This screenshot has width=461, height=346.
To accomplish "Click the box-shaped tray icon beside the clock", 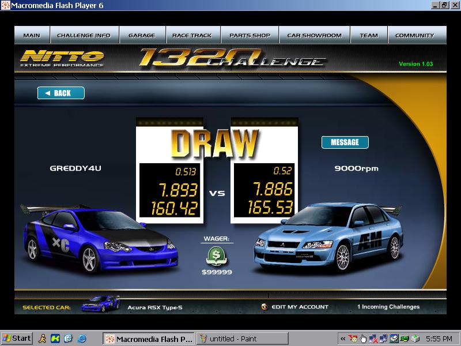I will (x=415, y=339).
